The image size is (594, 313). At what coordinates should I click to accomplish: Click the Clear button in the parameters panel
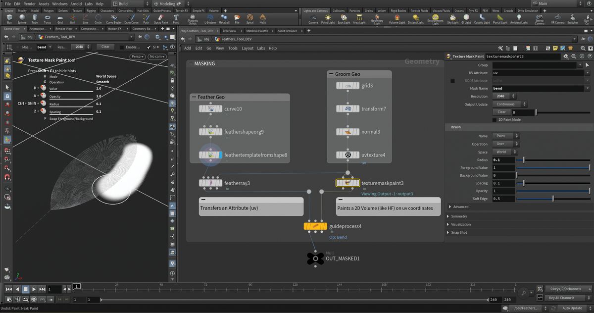coord(501,112)
